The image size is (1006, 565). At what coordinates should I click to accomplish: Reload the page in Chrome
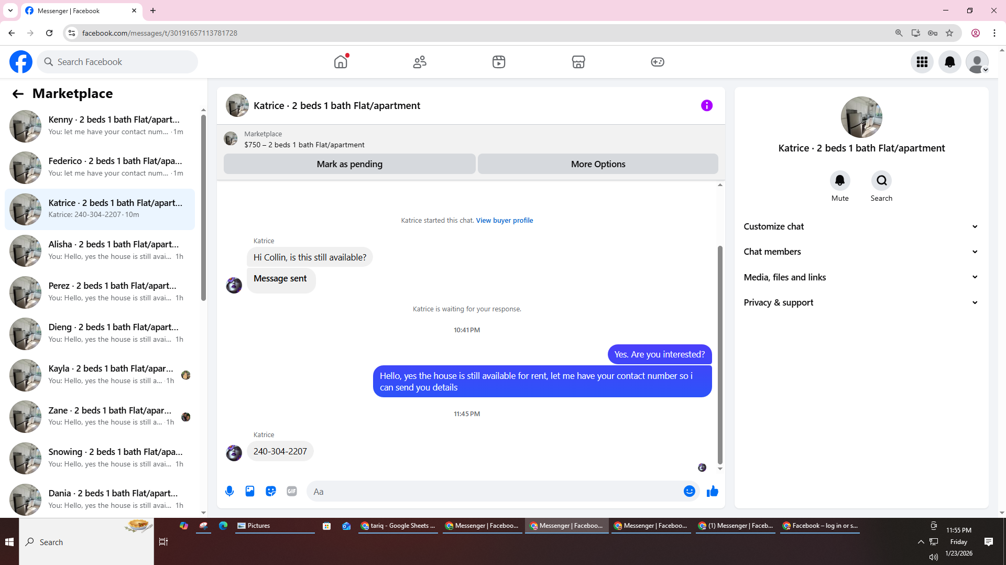[x=49, y=33]
